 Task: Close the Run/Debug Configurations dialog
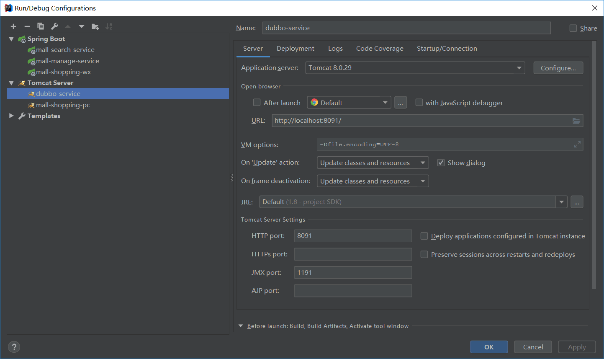[595, 8]
